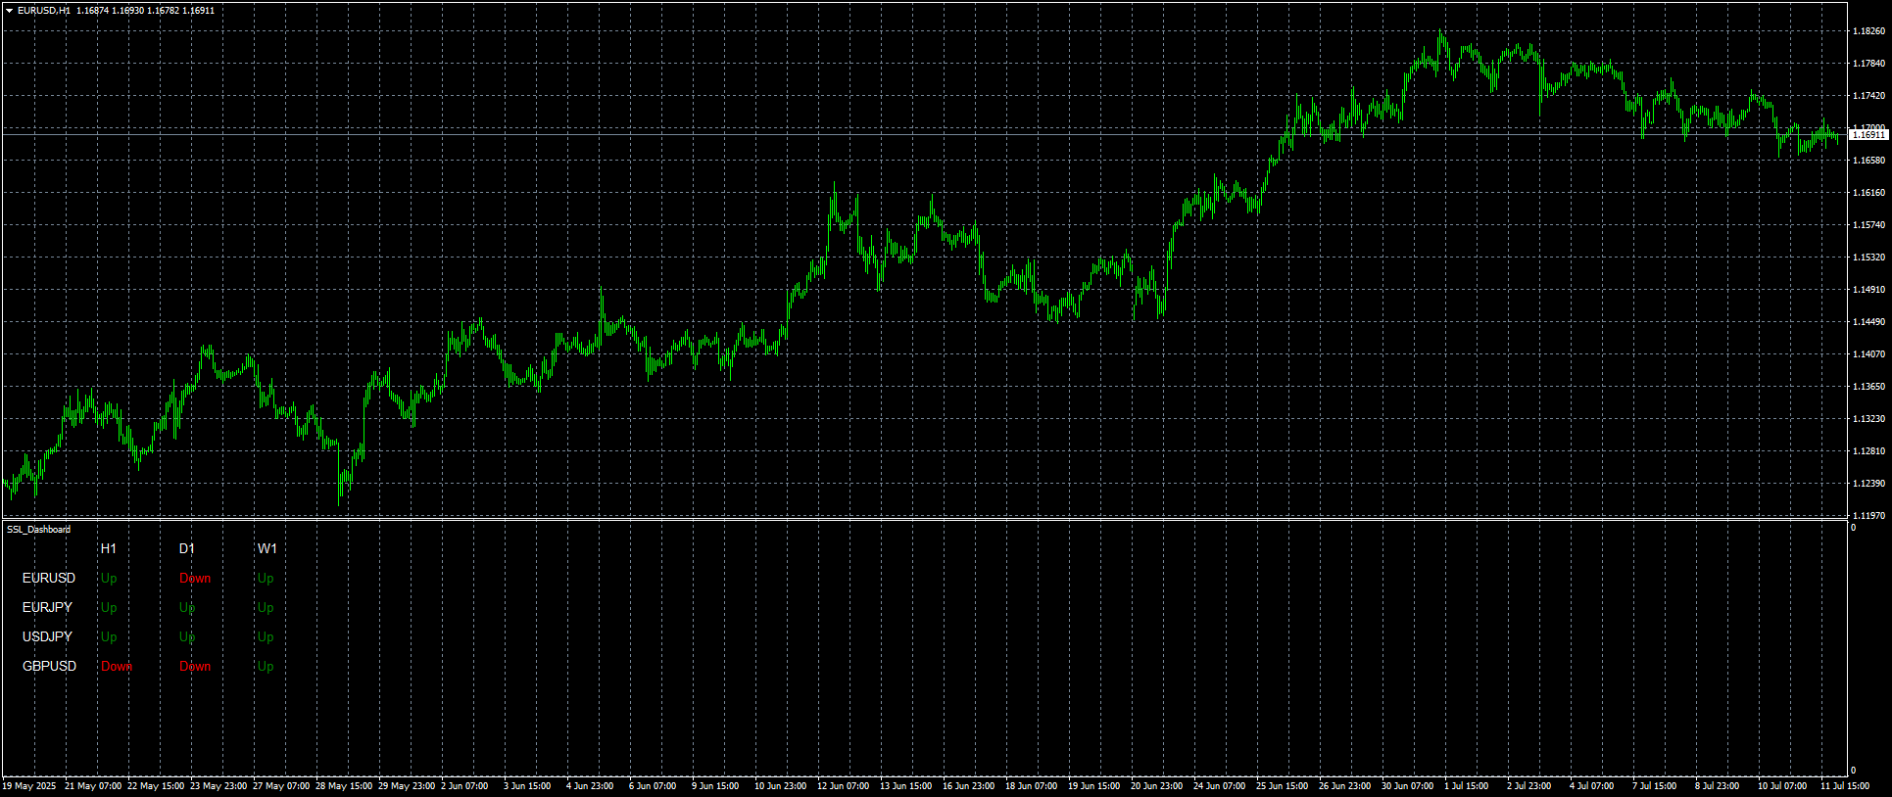Click the 1.14070 price axis label

[1868, 354]
